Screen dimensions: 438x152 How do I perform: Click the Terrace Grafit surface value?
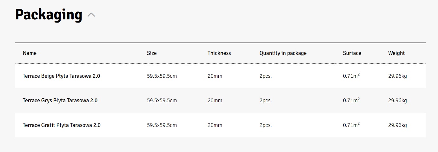coord(351,125)
